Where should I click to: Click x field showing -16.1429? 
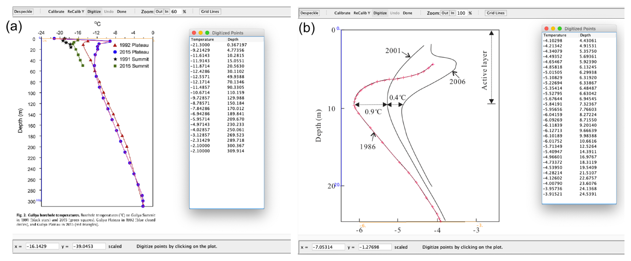point(42,246)
